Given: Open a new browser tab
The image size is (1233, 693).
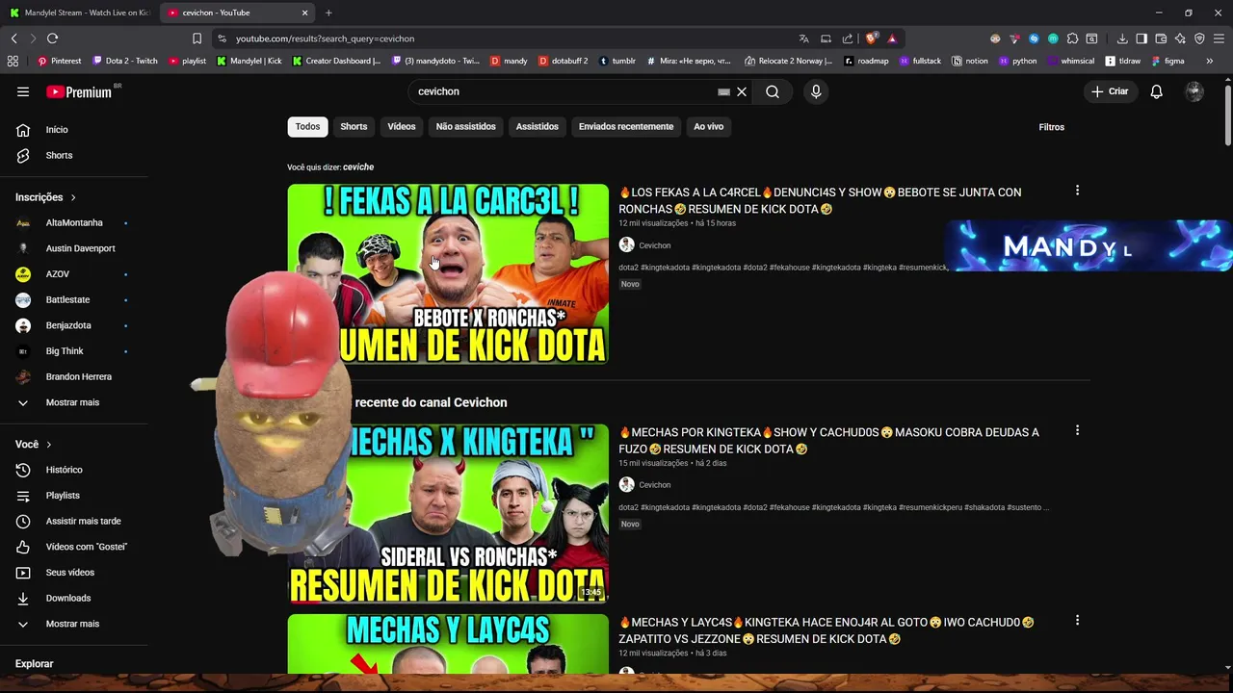Looking at the screenshot, I should click(328, 13).
